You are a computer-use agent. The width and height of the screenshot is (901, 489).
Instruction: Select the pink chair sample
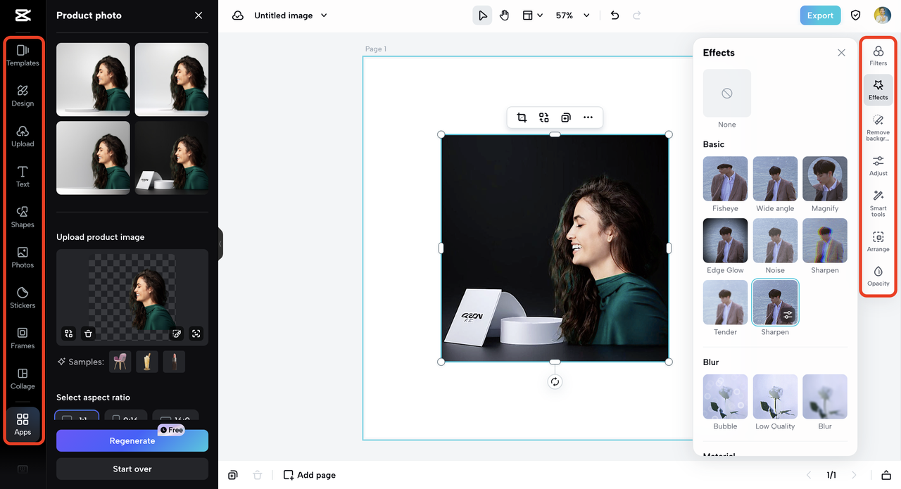click(x=120, y=362)
